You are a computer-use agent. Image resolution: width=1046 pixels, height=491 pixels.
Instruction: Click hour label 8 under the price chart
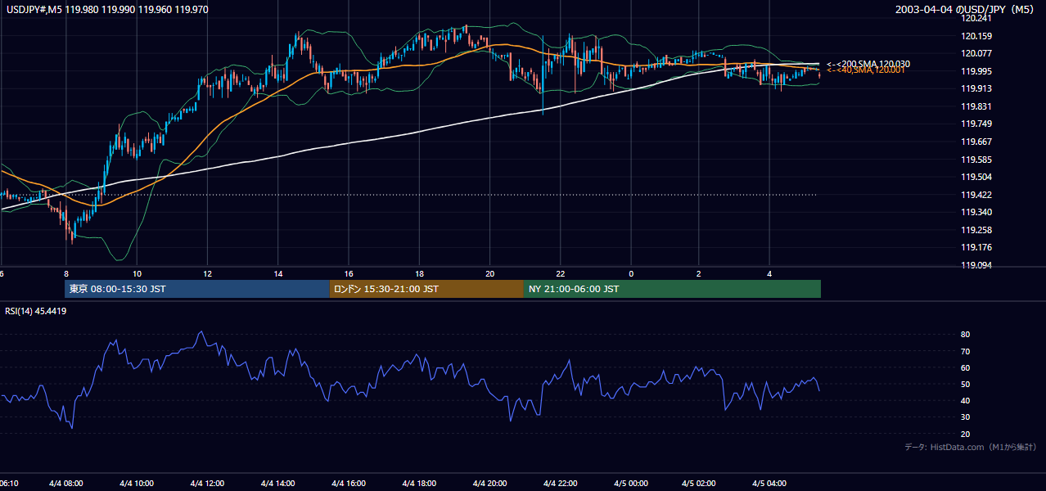pyautogui.click(x=66, y=273)
